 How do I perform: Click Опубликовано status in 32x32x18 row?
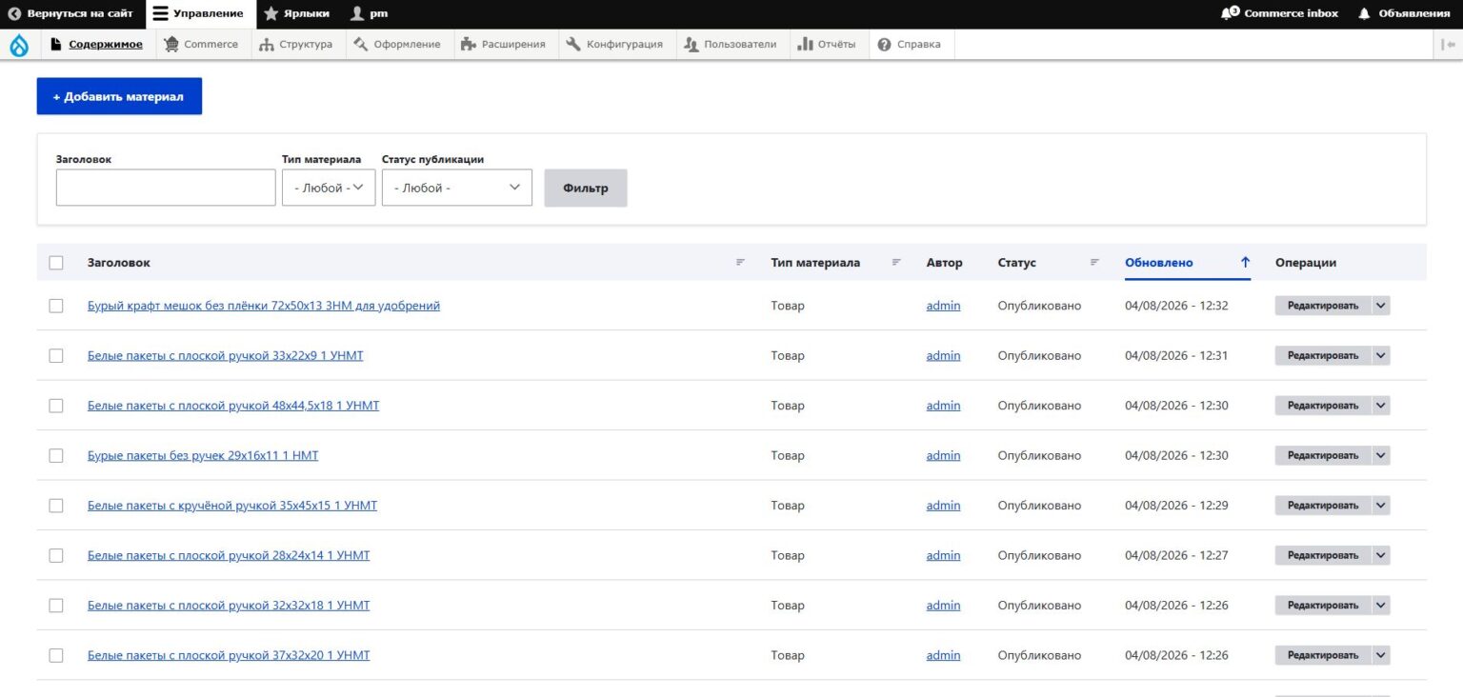tap(1039, 606)
